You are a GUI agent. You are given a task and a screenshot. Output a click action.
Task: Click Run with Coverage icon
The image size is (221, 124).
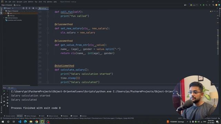tap(206, 5)
